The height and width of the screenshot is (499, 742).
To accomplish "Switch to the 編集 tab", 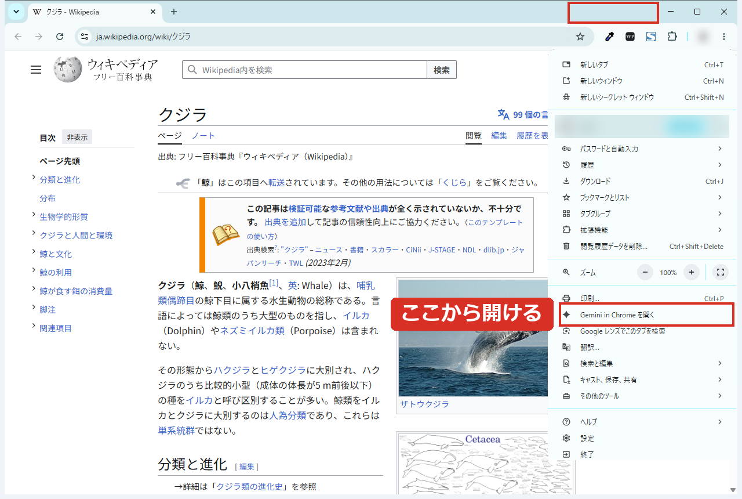I will coord(499,135).
